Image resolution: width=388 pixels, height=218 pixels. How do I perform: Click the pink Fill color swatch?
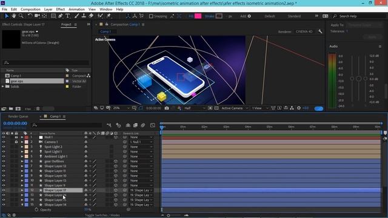coord(198,16)
